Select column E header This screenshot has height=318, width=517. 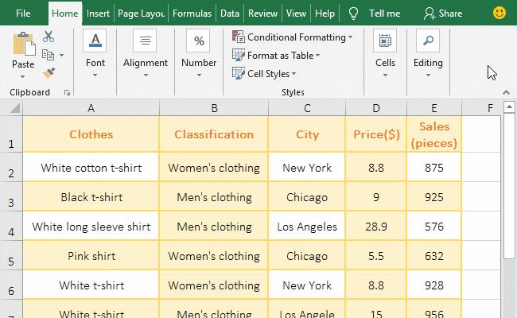(x=434, y=108)
